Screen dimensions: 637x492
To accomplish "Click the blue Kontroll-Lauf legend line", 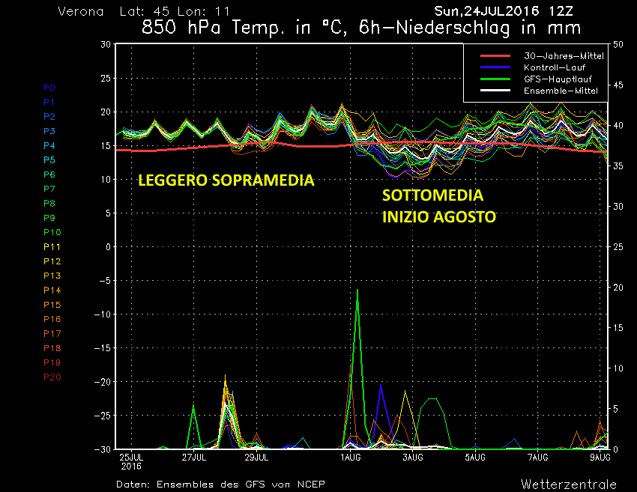I will (x=495, y=67).
